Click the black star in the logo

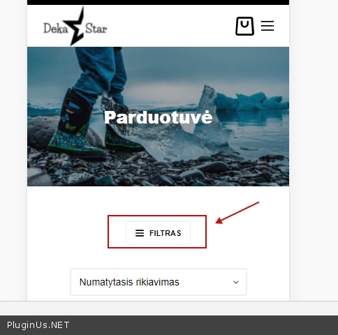pyautogui.click(x=75, y=26)
